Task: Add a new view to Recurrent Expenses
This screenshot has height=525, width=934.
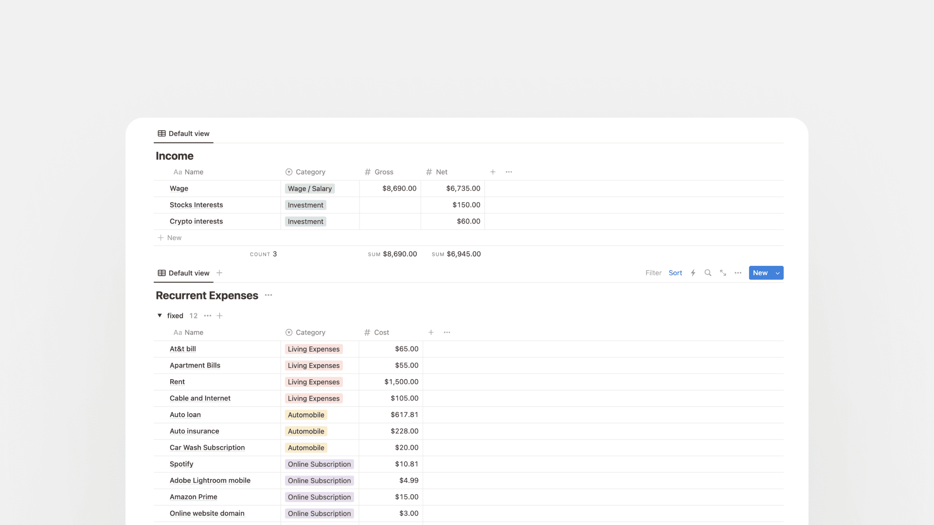Action: coord(219,273)
